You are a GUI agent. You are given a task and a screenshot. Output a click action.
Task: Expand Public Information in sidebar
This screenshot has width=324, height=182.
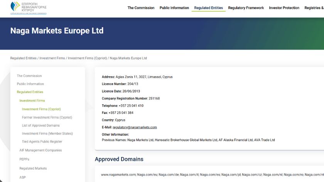[x=30, y=84]
